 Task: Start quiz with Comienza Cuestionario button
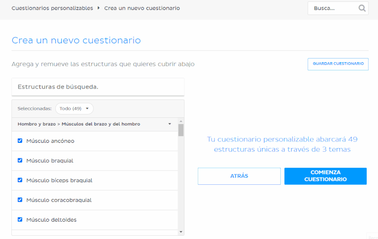click(326, 176)
